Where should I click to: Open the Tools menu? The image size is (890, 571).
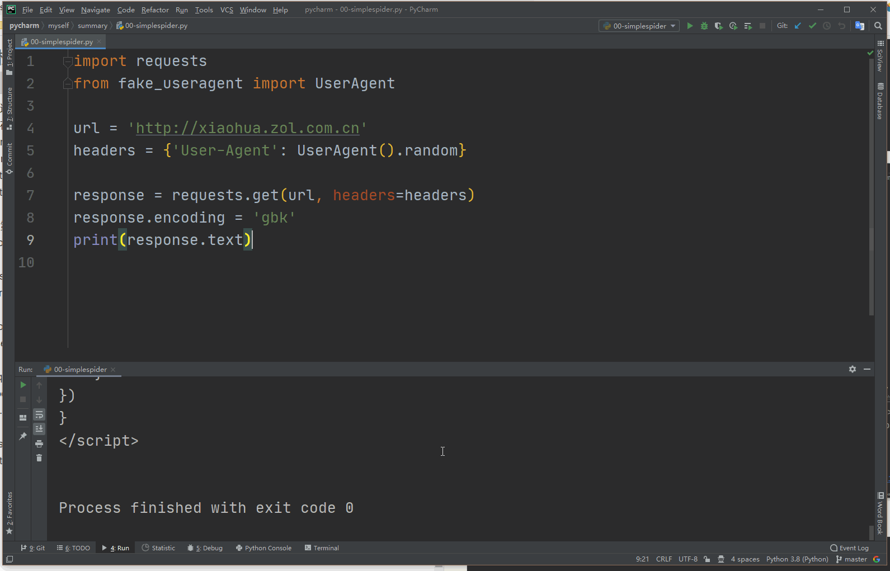pos(204,10)
